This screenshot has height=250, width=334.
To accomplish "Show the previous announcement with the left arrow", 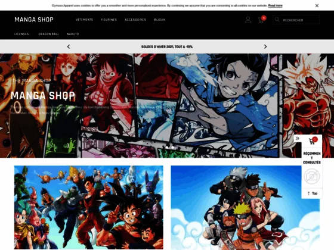I will [x=69, y=46].
